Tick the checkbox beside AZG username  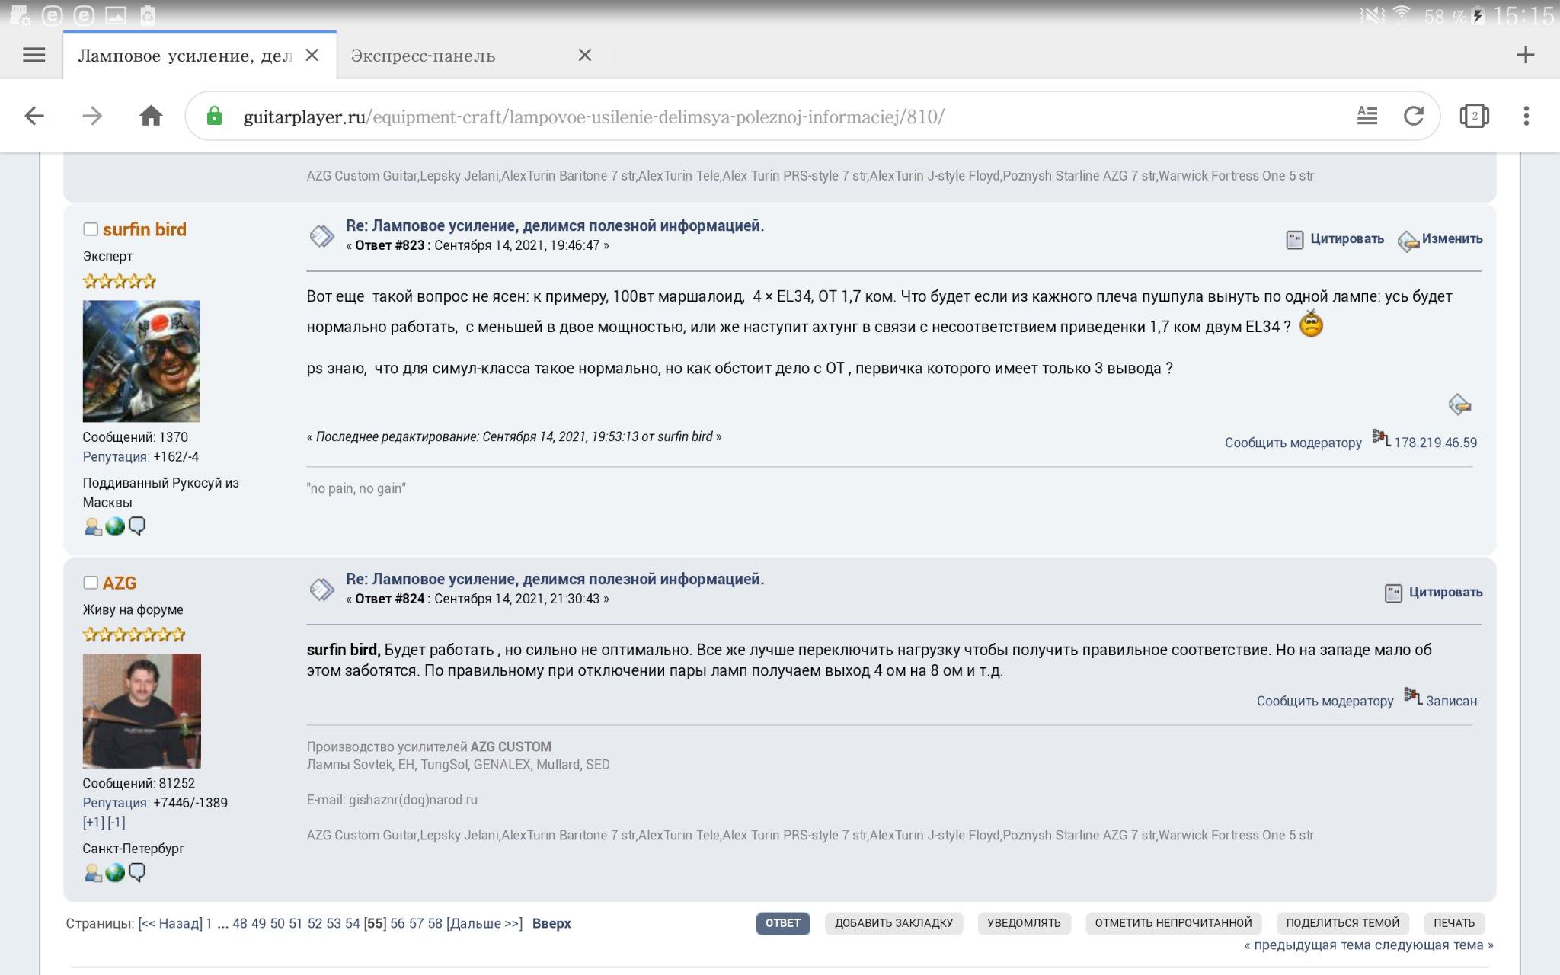click(x=91, y=583)
